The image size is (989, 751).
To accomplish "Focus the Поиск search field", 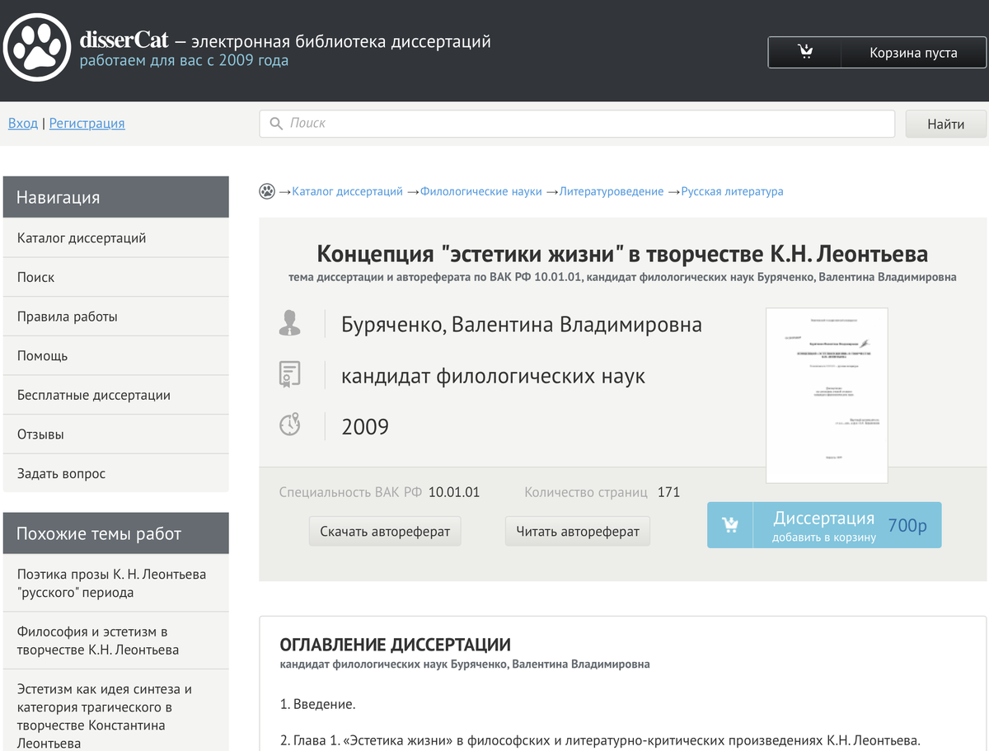I will (577, 124).
